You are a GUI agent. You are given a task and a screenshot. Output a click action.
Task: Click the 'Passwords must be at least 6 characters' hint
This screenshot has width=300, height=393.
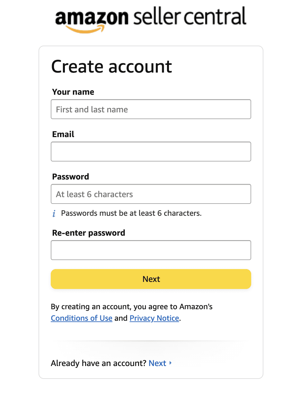131,213
